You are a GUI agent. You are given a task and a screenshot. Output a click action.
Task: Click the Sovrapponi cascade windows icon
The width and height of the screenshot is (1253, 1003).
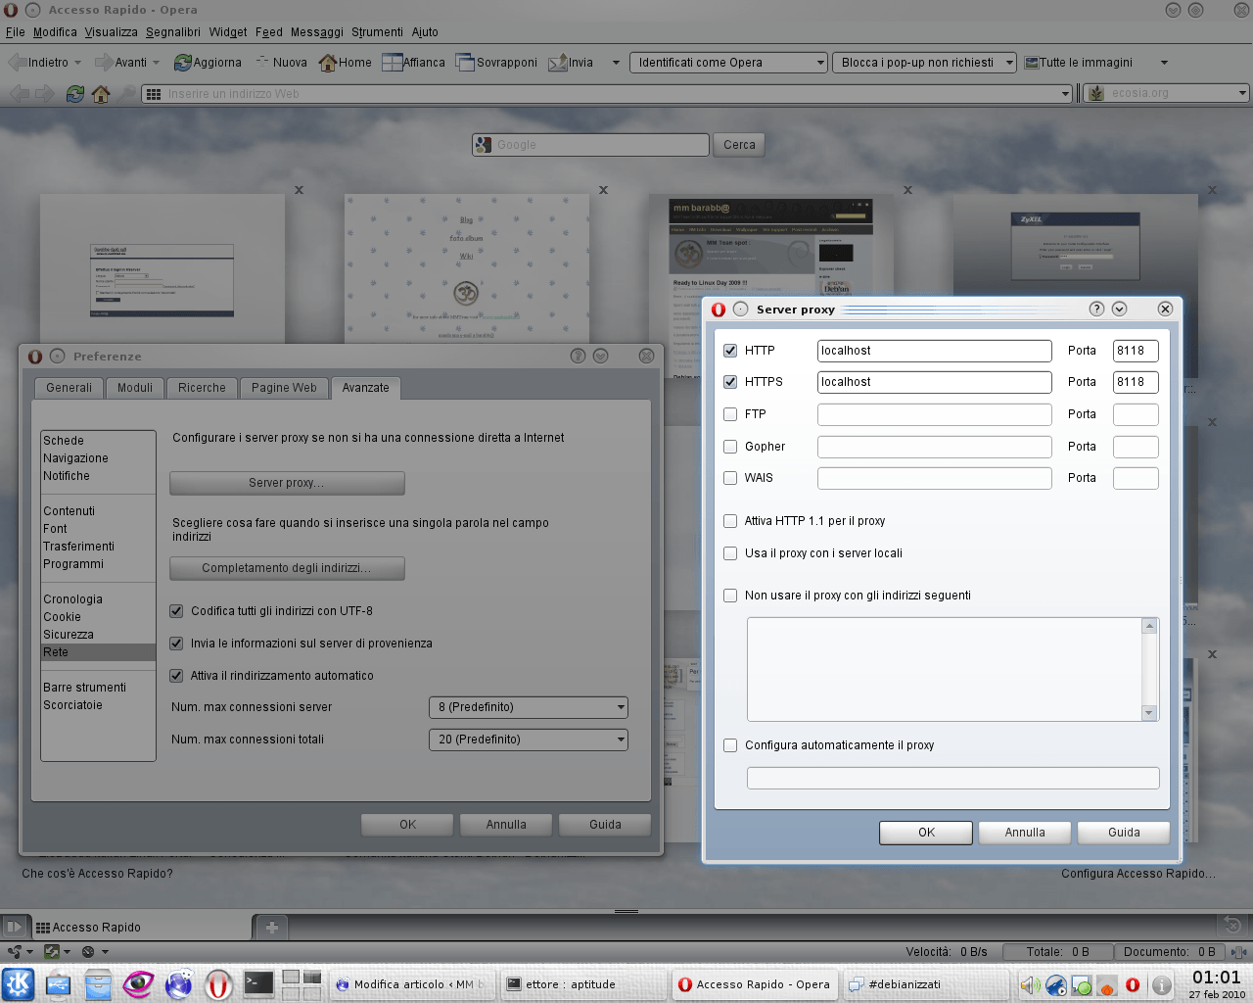click(465, 63)
